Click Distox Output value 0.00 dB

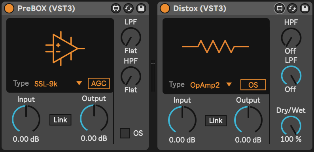(248, 140)
